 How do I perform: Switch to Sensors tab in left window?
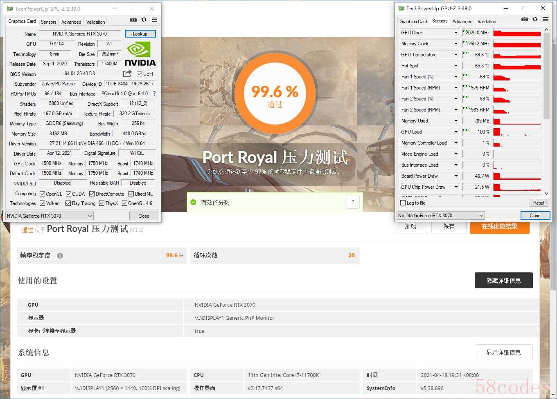48,22
